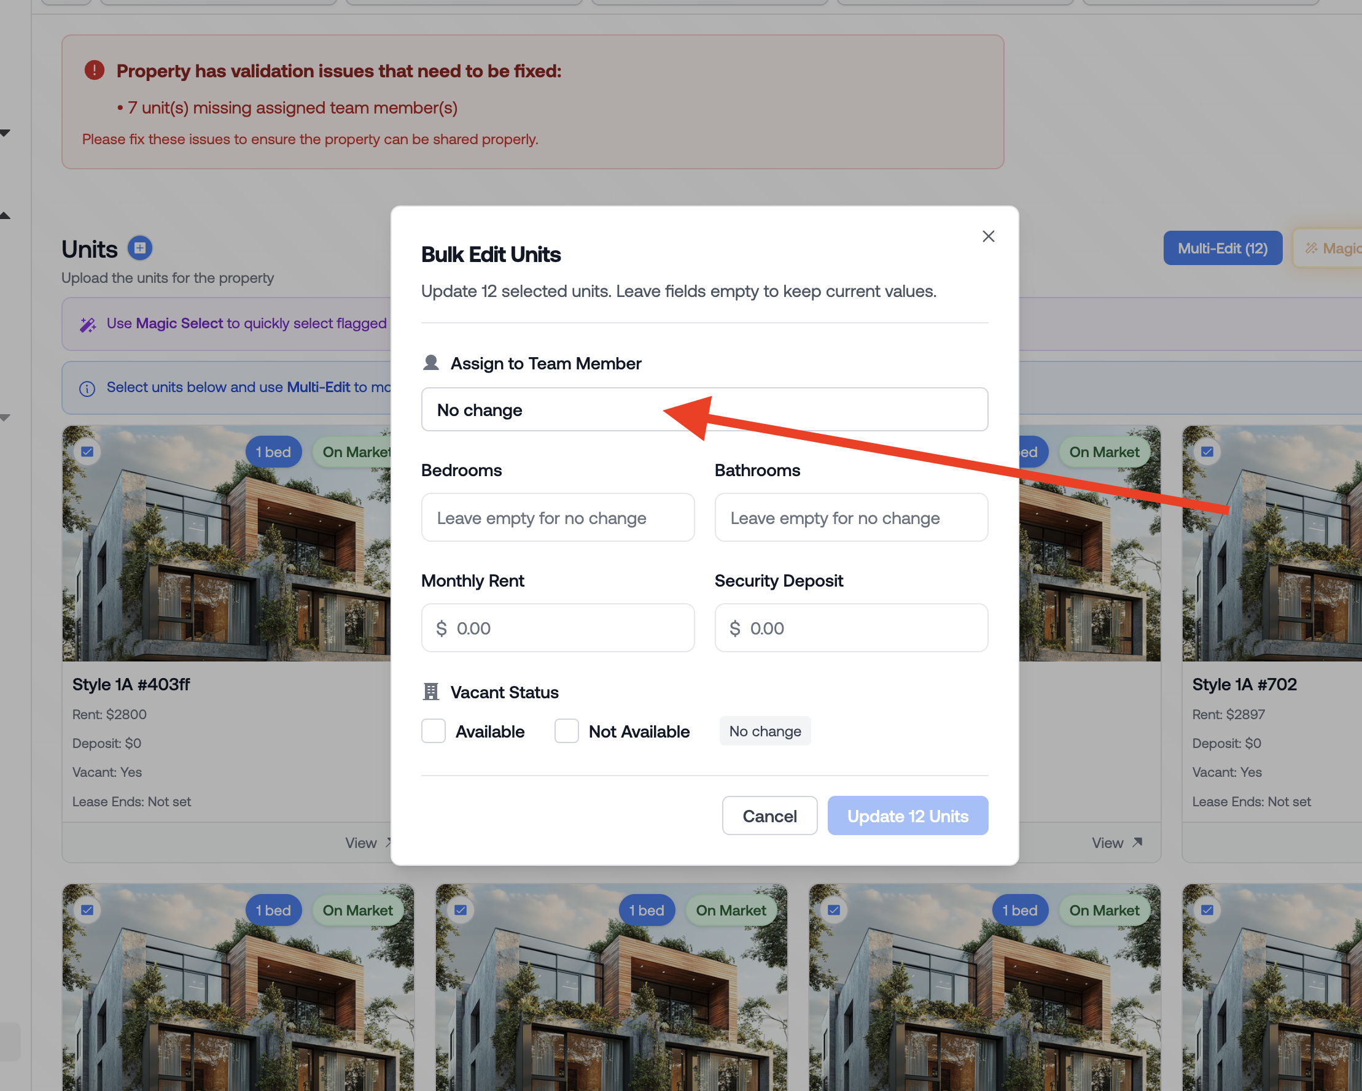Viewport: 1362px width, 1091px height.
Task: Add a unit with the plus icon
Action: 140,248
